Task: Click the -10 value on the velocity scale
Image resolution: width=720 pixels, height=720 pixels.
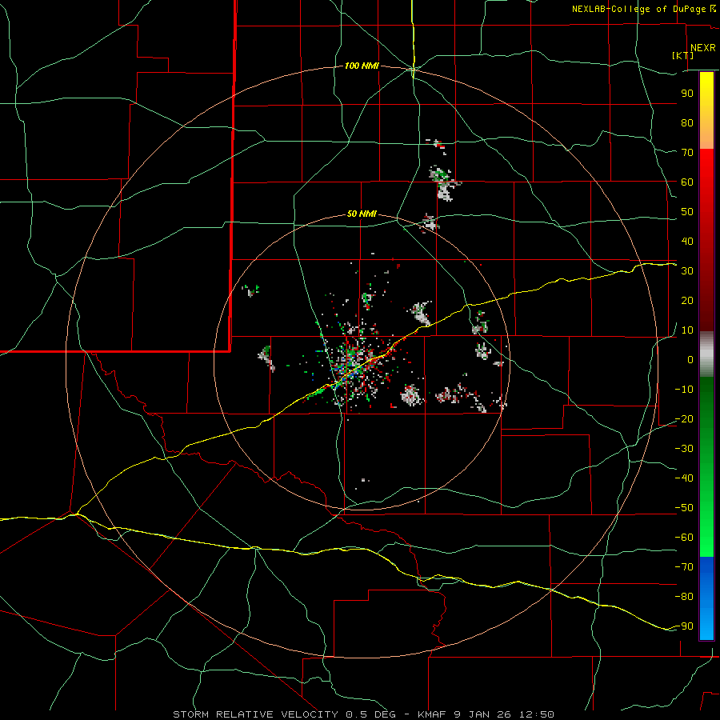Action: click(684, 390)
